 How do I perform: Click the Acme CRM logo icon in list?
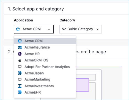click(20, 41)
